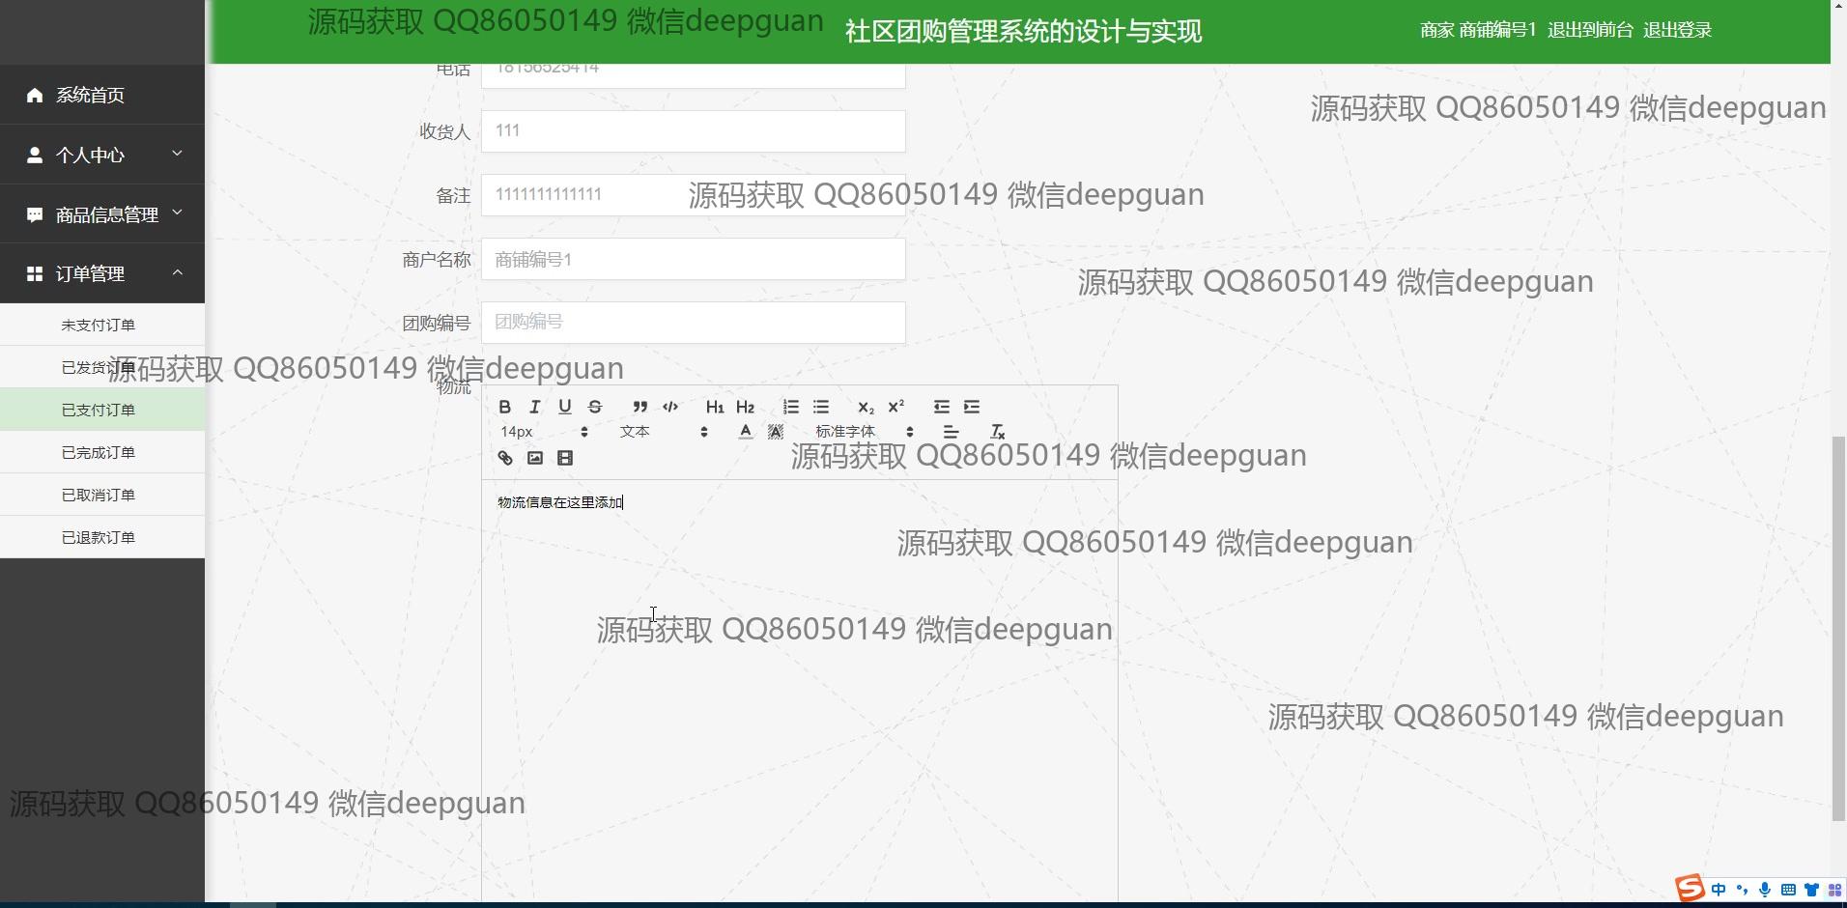This screenshot has width=1847, height=908.
Task: Select 未支付订单 submenu item
Action: tap(99, 326)
